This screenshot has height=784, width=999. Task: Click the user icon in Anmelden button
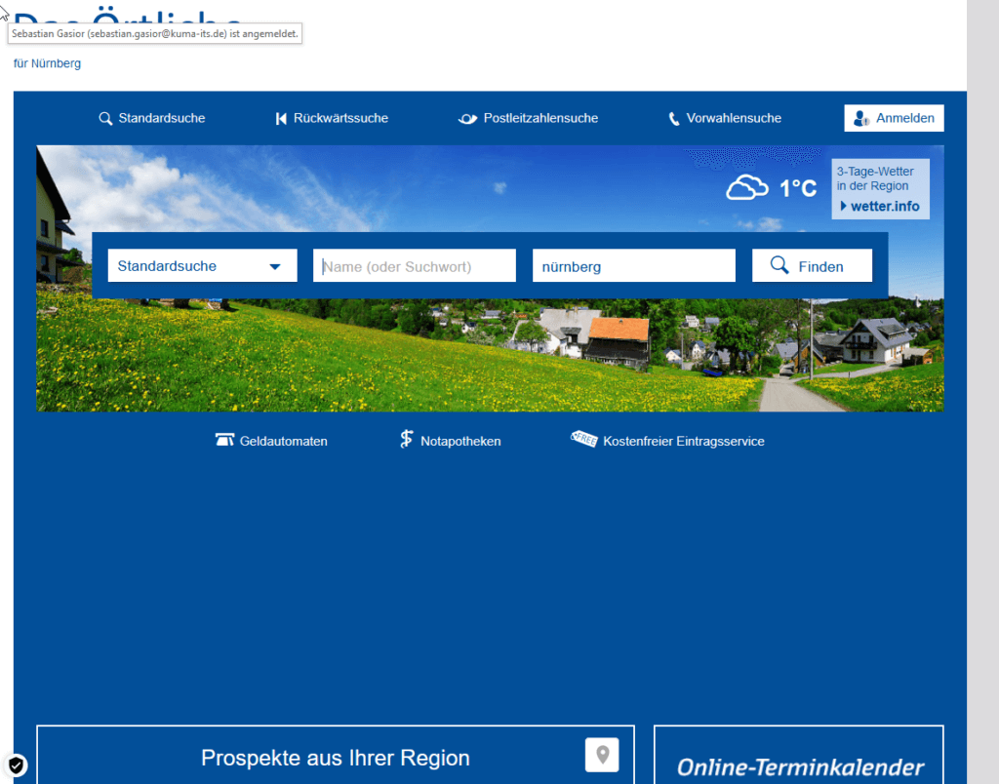860,119
